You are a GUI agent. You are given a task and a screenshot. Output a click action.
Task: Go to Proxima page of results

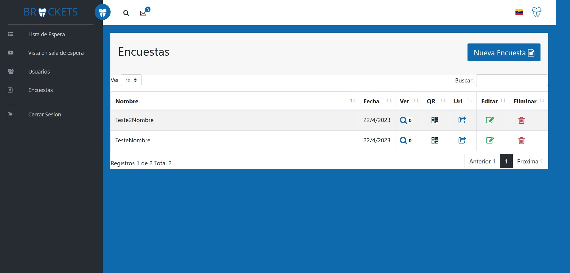click(x=530, y=161)
